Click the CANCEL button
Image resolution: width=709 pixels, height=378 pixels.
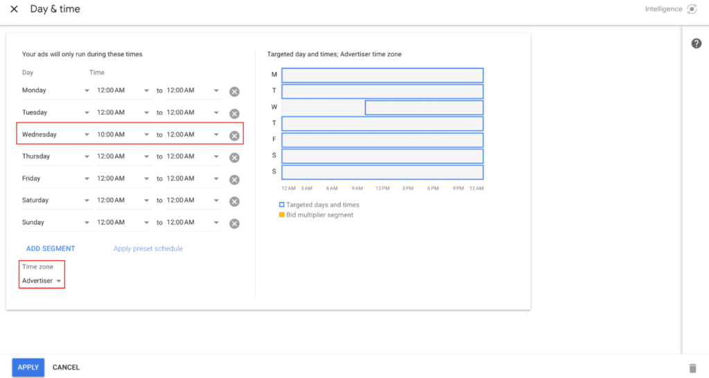point(66,368)
